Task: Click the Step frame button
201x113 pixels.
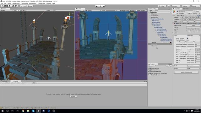Action: 104,6
